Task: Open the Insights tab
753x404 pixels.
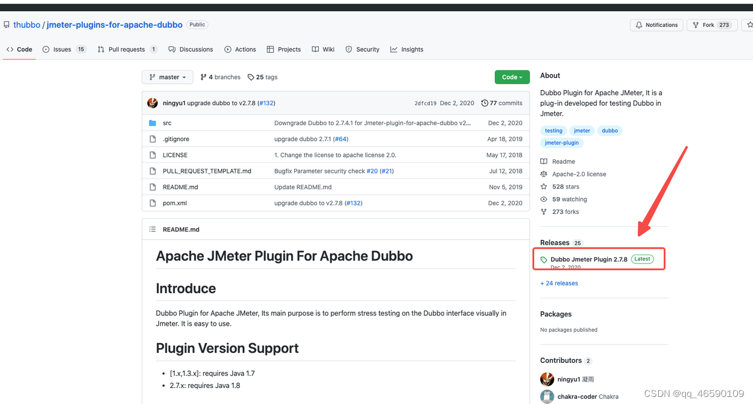Action: pos(407,49)
